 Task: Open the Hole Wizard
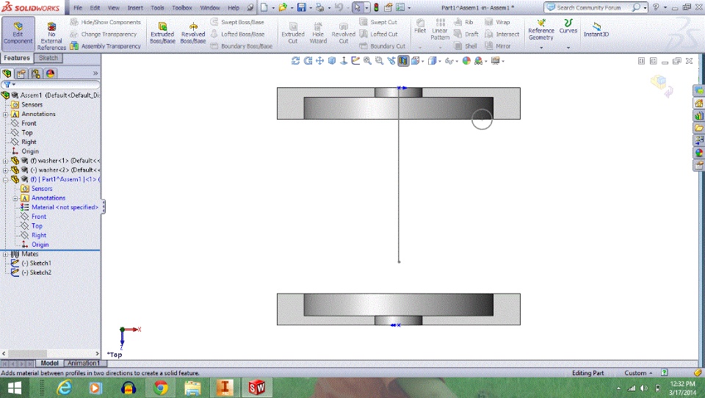pos(318,33)
